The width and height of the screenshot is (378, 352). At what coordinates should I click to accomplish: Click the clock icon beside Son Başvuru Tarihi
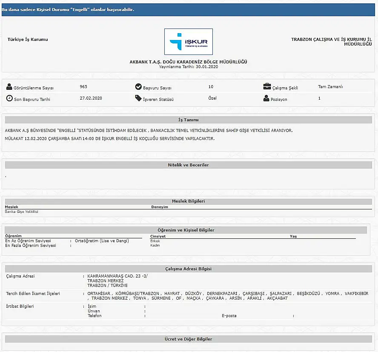point(9,98)
